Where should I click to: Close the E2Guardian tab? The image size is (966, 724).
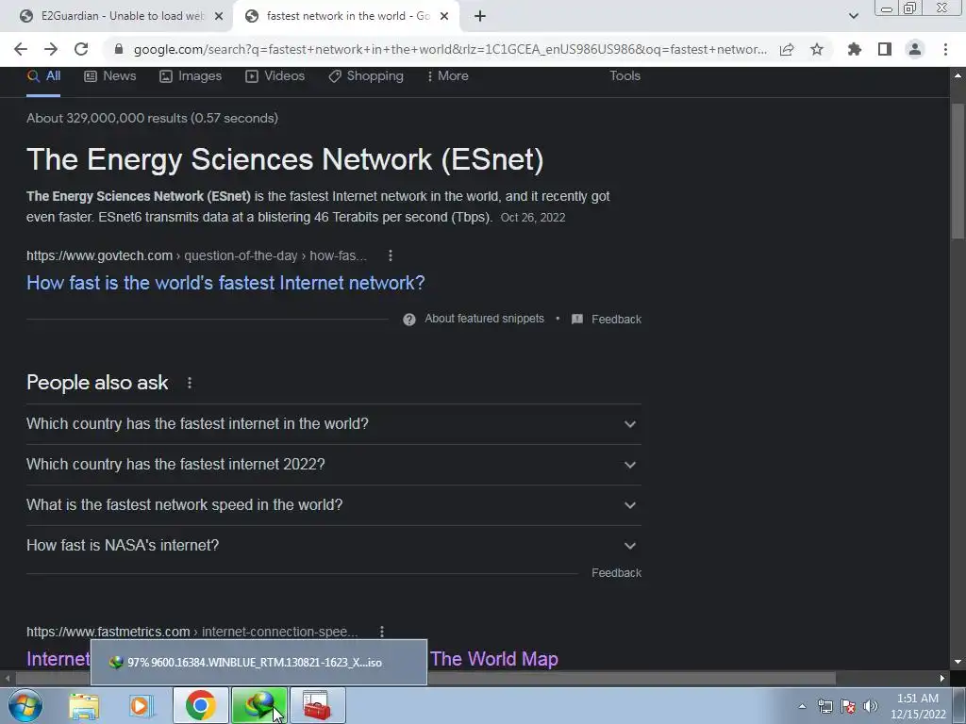(x=219, y=16)
